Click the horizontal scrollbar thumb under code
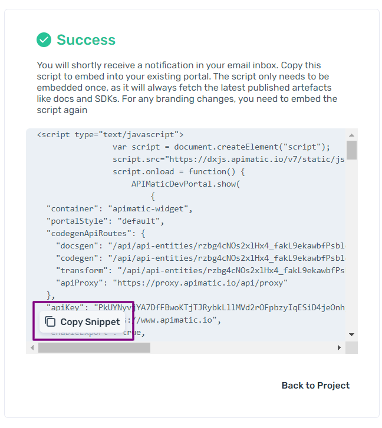The height and width of the screenshot is (428, 382). 94,348
